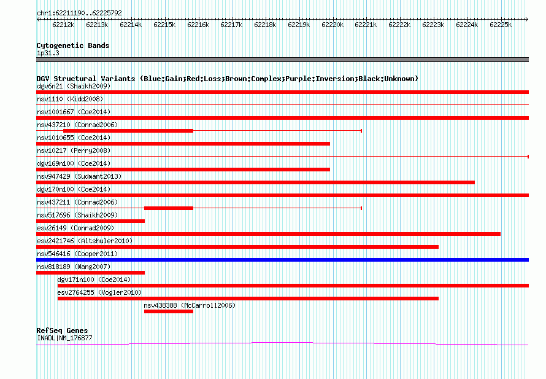The width and height of the screenshot is (546, 379).
Task: Click the ruler's left end arrow
Action: [38, 19]
